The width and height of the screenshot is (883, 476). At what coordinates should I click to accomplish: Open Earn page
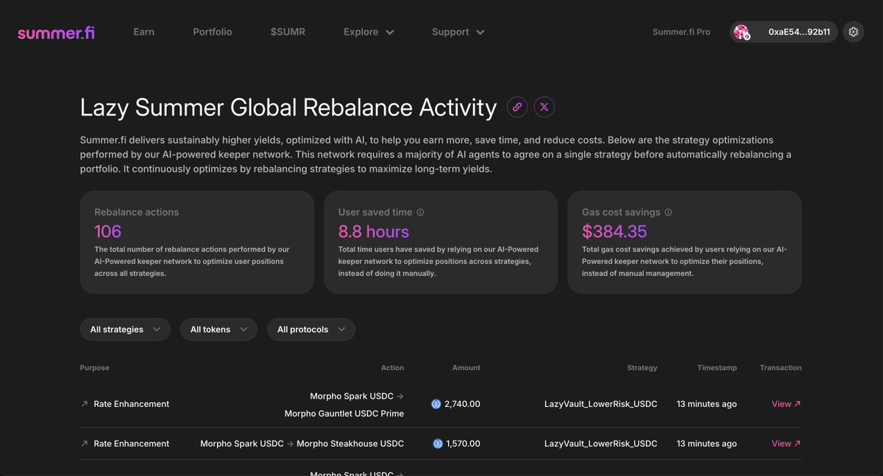(143, 32)
